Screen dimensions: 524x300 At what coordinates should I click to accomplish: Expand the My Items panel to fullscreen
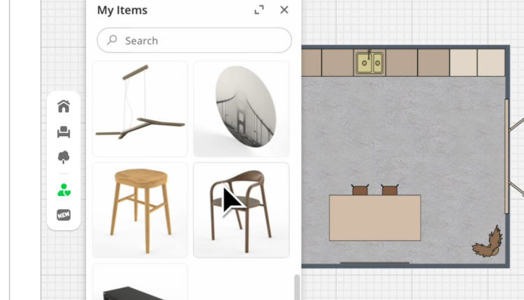[x=259, y=10]
